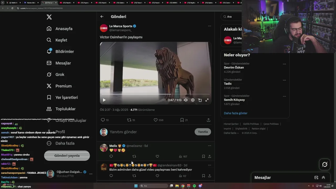Toggle picture-in-picture on video
Viewport: 336px width, 189px height.
pyautogui.click(x=200, y=100)
